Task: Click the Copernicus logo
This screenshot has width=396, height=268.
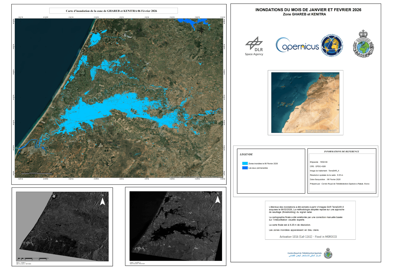Action: point(297,45)
